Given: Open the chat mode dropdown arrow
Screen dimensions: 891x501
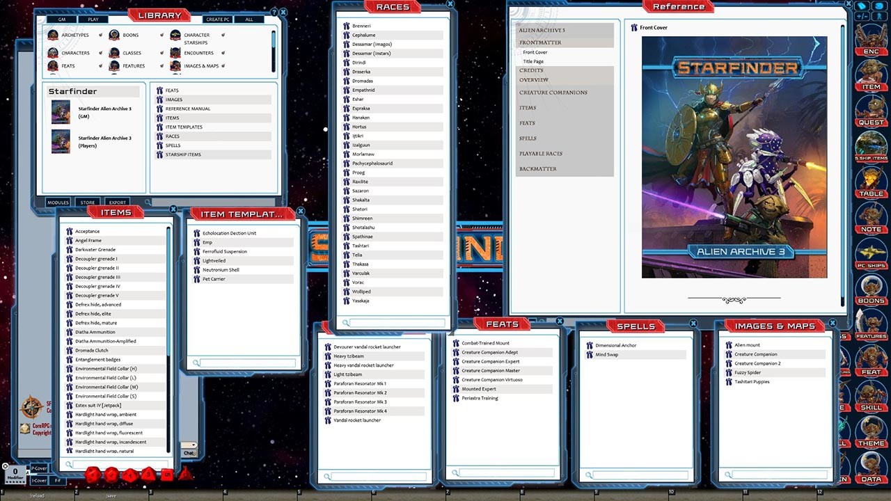Looking at the screenshot, I should (193, 445).
